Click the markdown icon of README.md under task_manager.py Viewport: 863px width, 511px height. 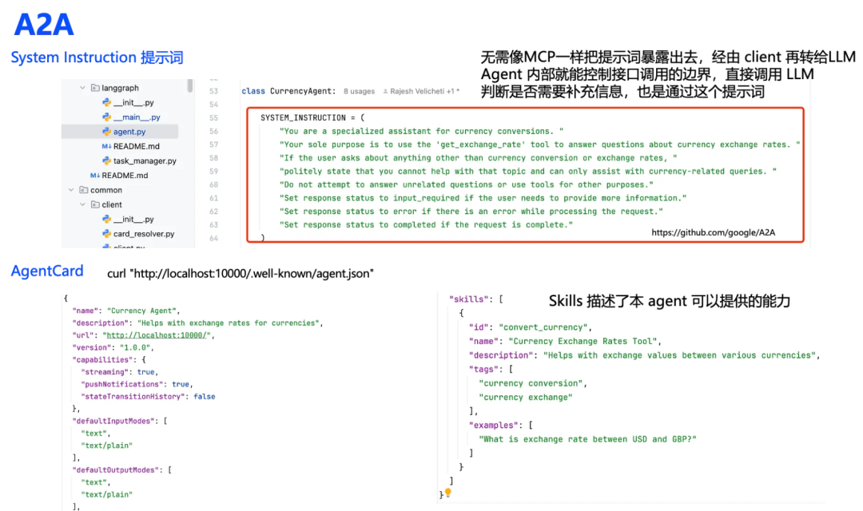coord(95,176)
